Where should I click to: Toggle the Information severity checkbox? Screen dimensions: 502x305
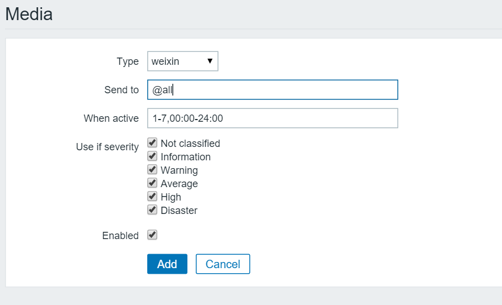pyautogui.click(x=152, y=156)
